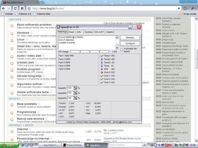Open the Pokemon Elite bookmark
Viewport: 198px width, 148px height.
coord(42,14)
